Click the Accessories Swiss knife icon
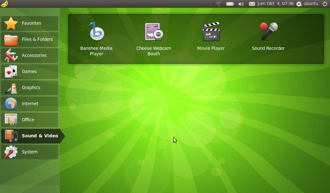The width and height of the screenshot is (330, 193). click(x=11, y=55)
